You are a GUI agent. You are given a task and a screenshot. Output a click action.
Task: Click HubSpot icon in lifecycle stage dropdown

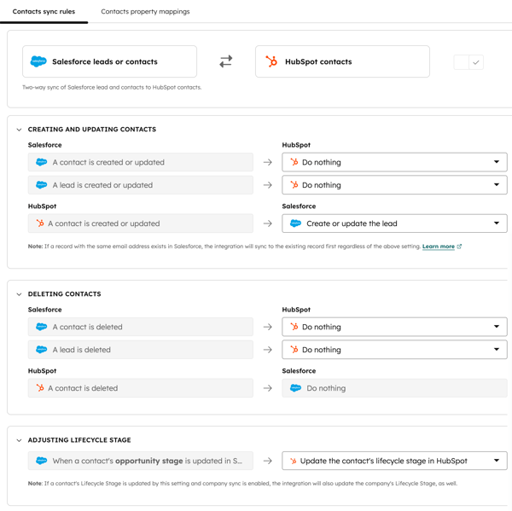(x=294, y=461)
